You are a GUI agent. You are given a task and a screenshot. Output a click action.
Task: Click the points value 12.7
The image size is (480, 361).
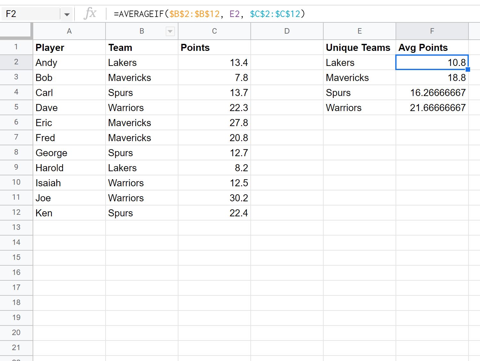point(215,153)
